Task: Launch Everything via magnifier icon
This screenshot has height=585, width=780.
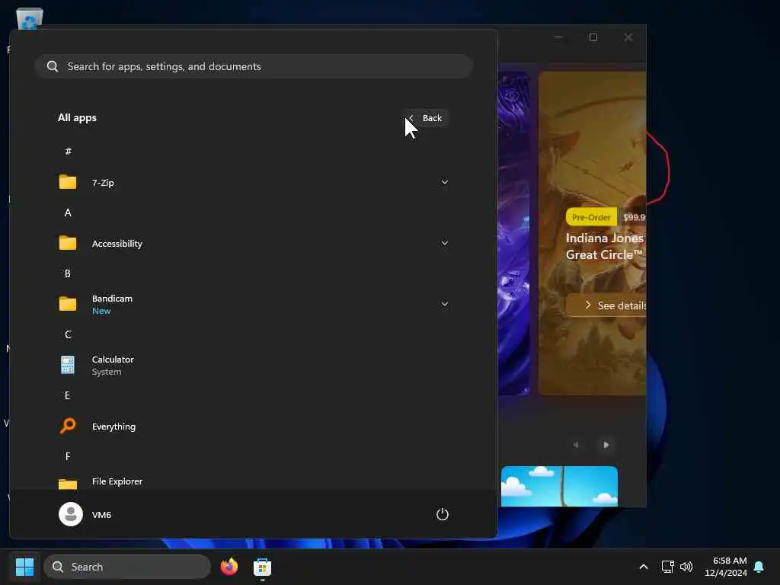Action: (x=68, y=426)
